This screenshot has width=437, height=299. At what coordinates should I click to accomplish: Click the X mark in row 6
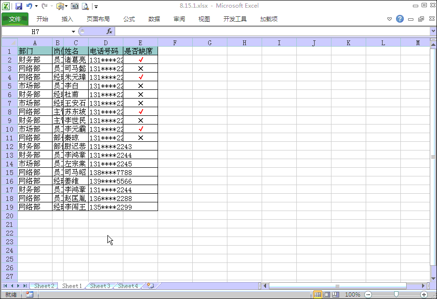[x=141, y=94]
